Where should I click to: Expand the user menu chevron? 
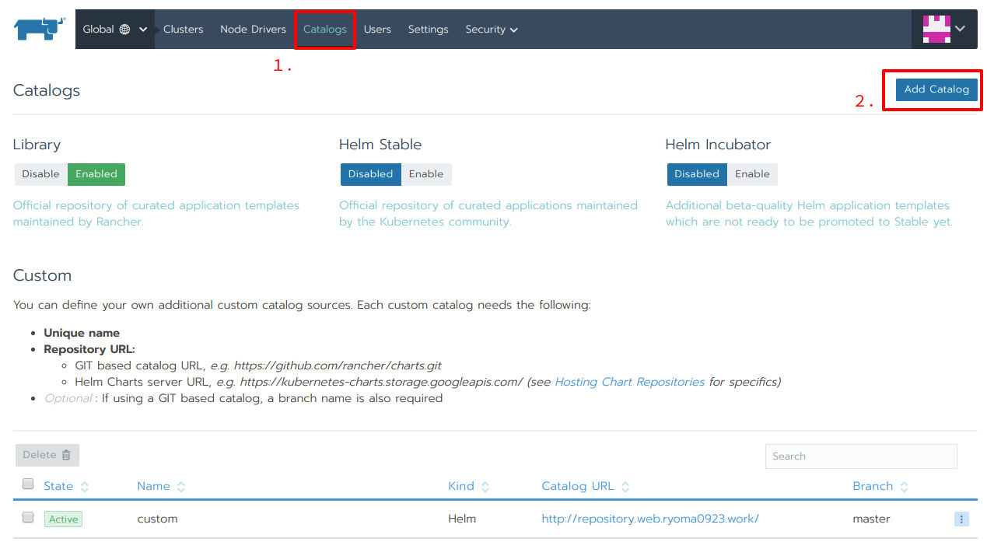point(961,29)
